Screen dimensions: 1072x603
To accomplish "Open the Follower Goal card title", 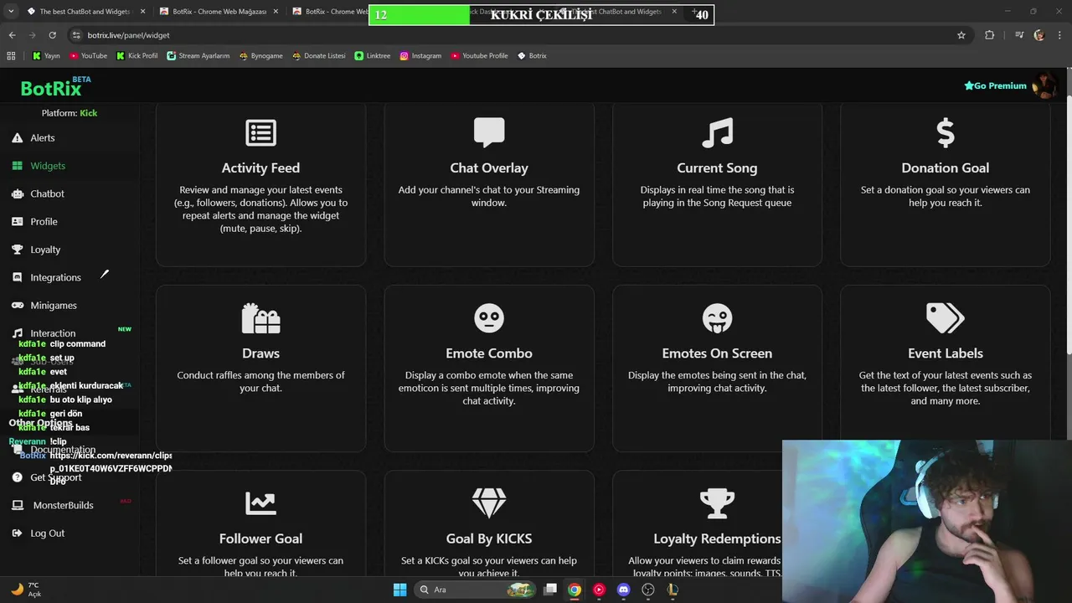I will (260, 539).
